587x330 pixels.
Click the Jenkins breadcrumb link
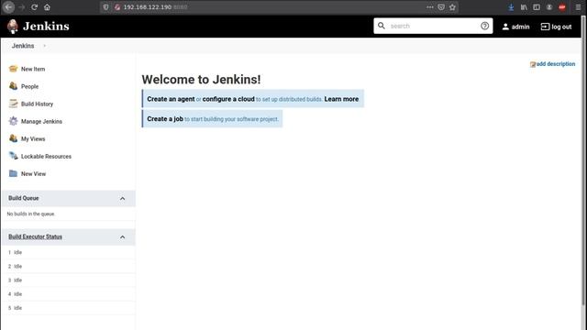[23, 46]
